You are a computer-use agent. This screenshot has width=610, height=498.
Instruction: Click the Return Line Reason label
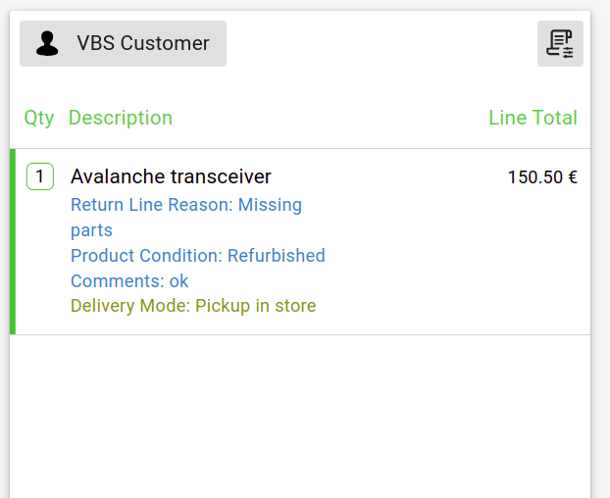(152, 205)
